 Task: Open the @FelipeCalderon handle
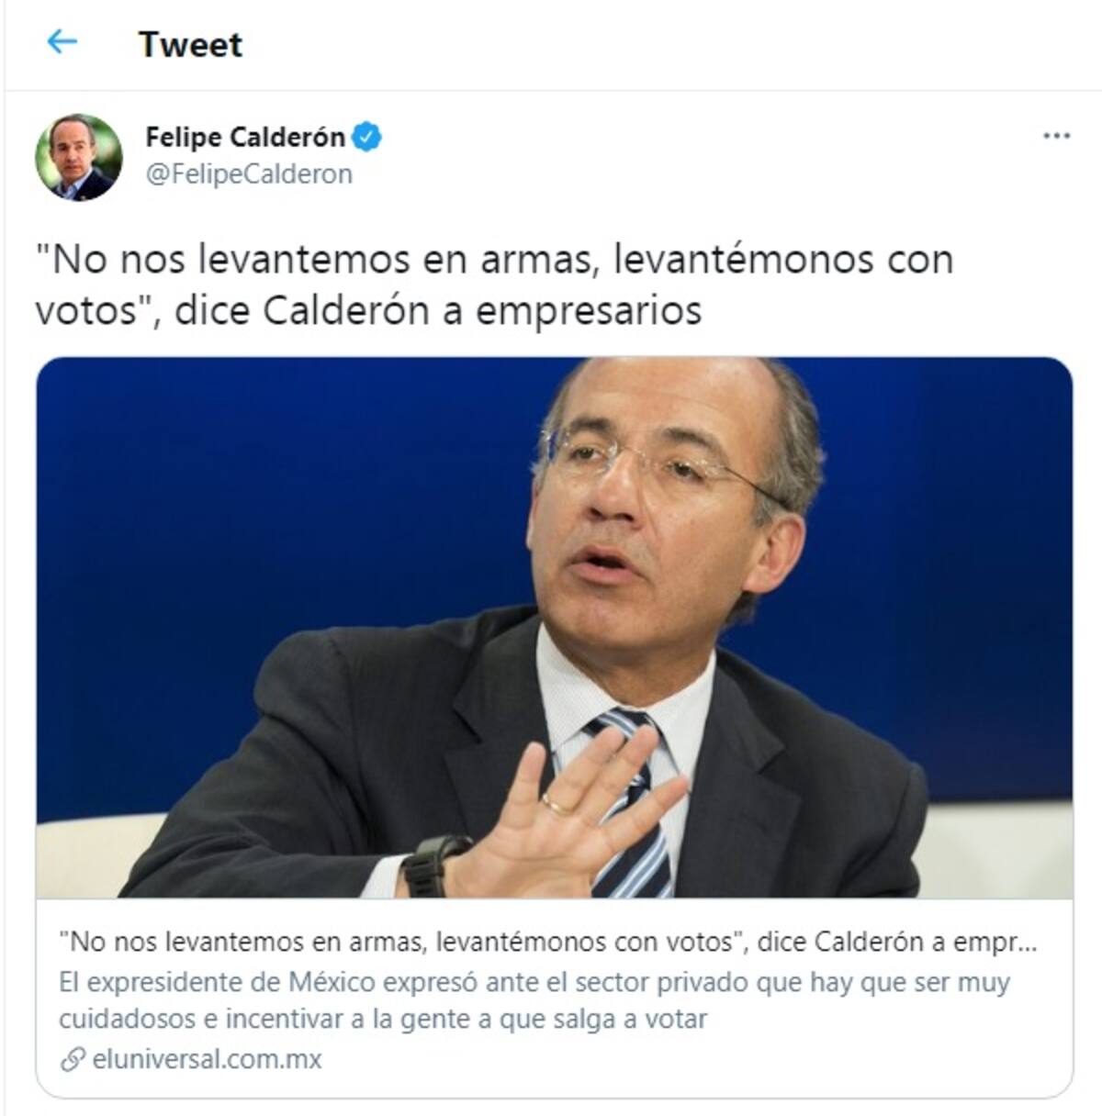click(249, 174)
